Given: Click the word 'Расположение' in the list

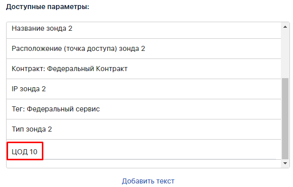Looking at the screenshot, I should 37,49.
